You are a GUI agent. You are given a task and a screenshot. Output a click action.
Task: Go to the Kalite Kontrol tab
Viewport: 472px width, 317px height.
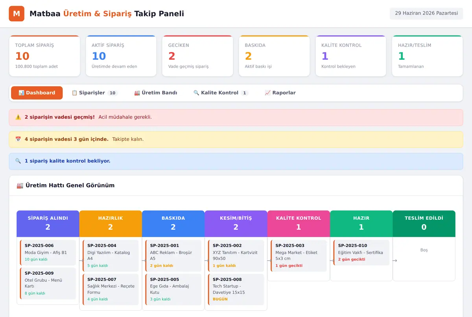point(221,93)
